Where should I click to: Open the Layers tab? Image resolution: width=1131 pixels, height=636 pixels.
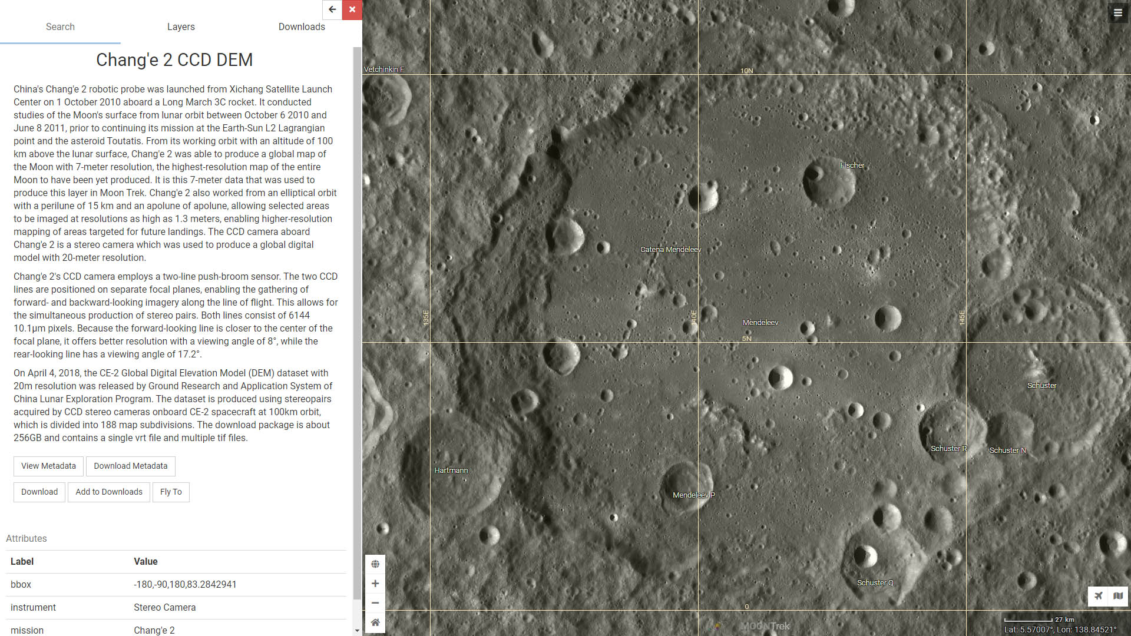tap(181, 27)
